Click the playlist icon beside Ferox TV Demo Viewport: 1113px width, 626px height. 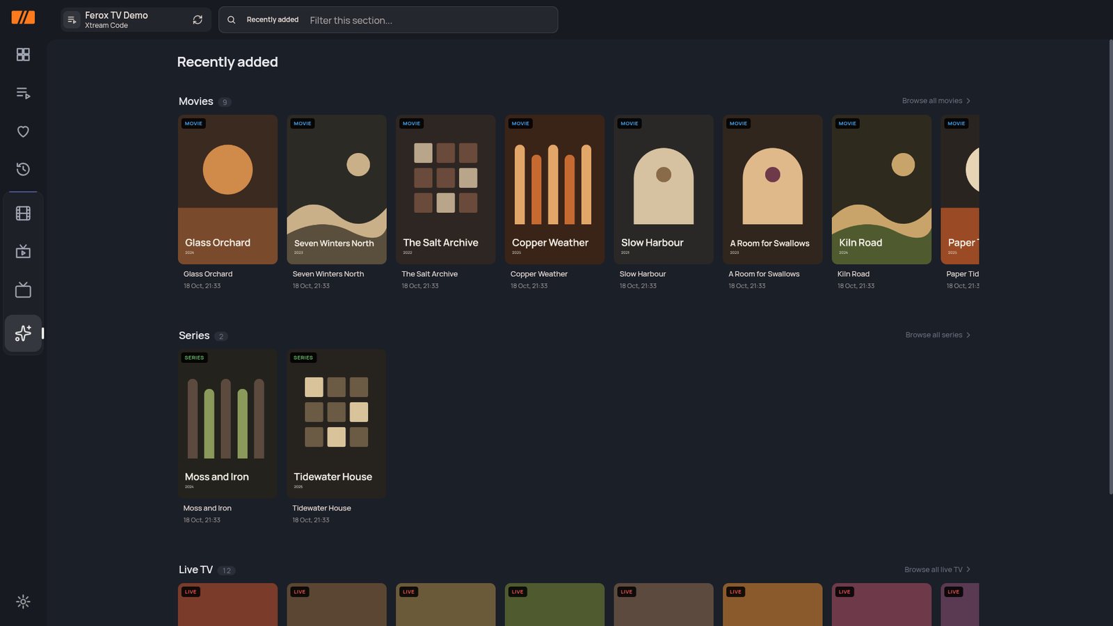coord(72,19)
